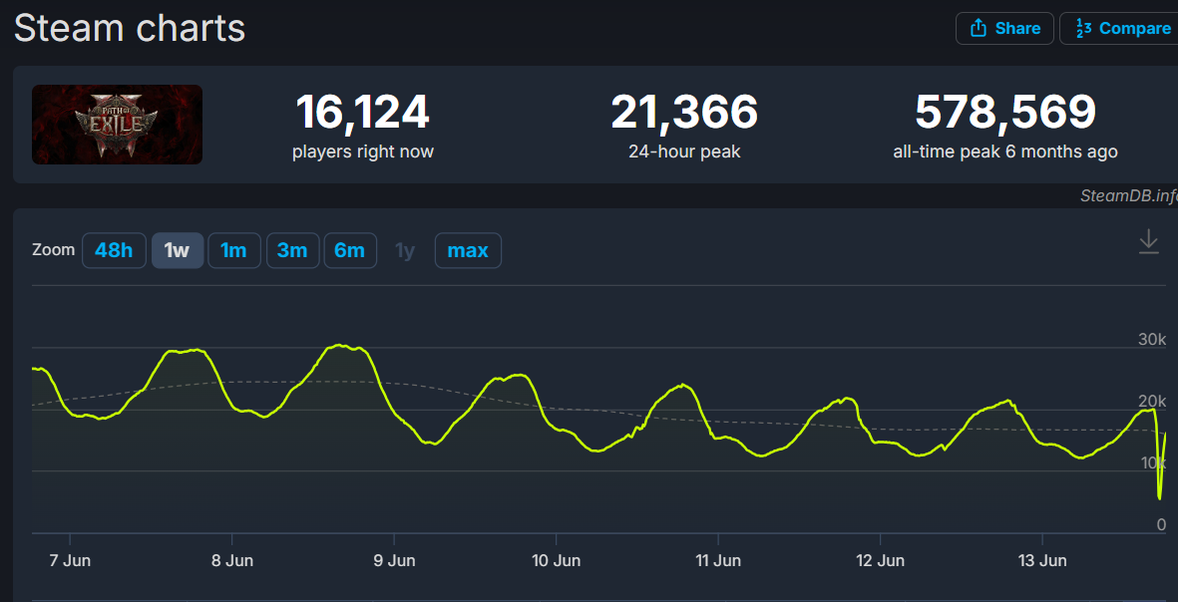Click the Zoom label
The width and height of the screenshot is (1178, 602).
(53, 250)
